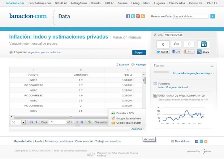Open Facebook icon in header
This screenshot has height=159, width=224.
[x=128, y=16]
